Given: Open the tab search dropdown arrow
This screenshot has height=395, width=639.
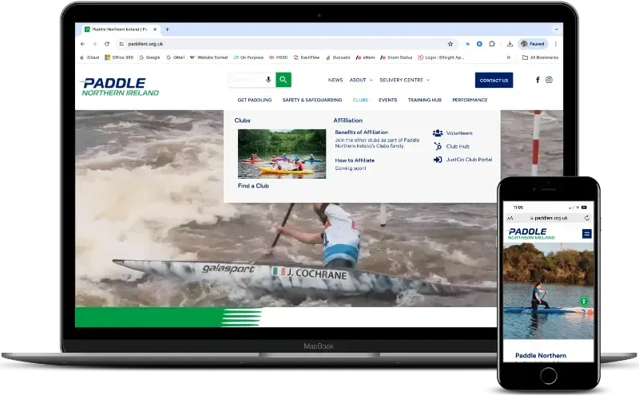Looking at the screenshot, I should pos(556,30).
